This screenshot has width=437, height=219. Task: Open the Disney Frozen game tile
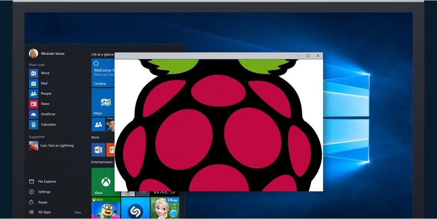click(x=165, y=208)
